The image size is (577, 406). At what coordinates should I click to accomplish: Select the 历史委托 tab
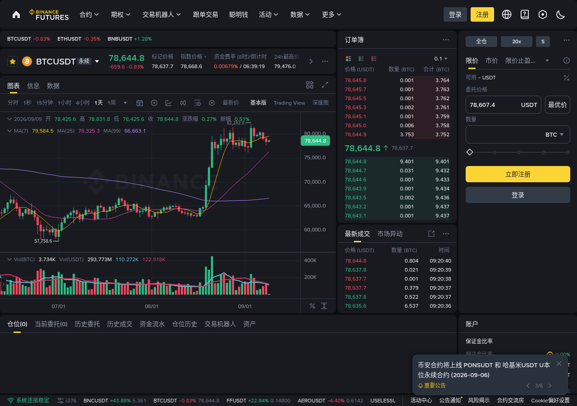(x=87, y=324)
